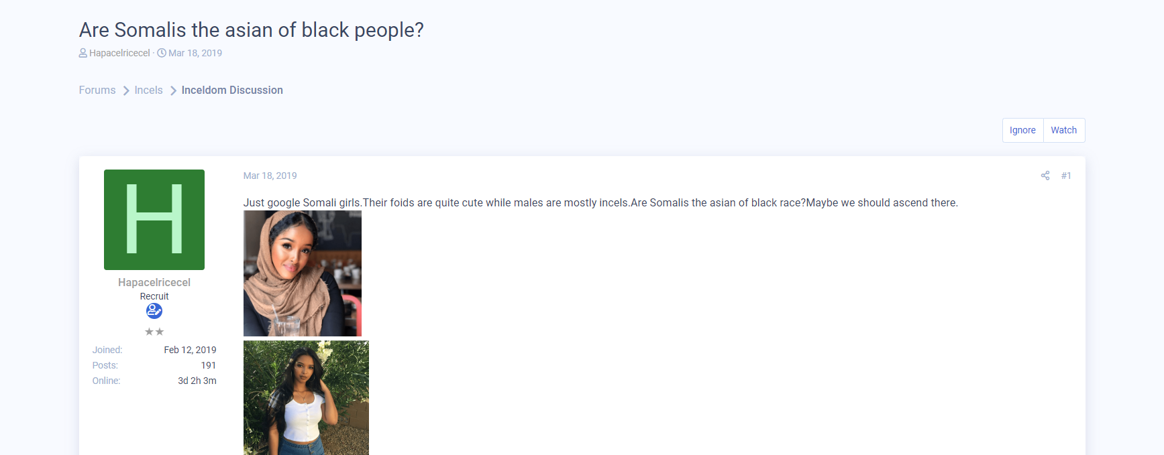Click the blue badge icon under Recruit
1164x455 pixels.
coord(154,311)
